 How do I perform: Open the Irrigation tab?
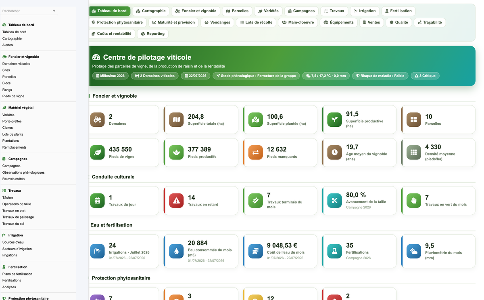click(x=365, y=11)
